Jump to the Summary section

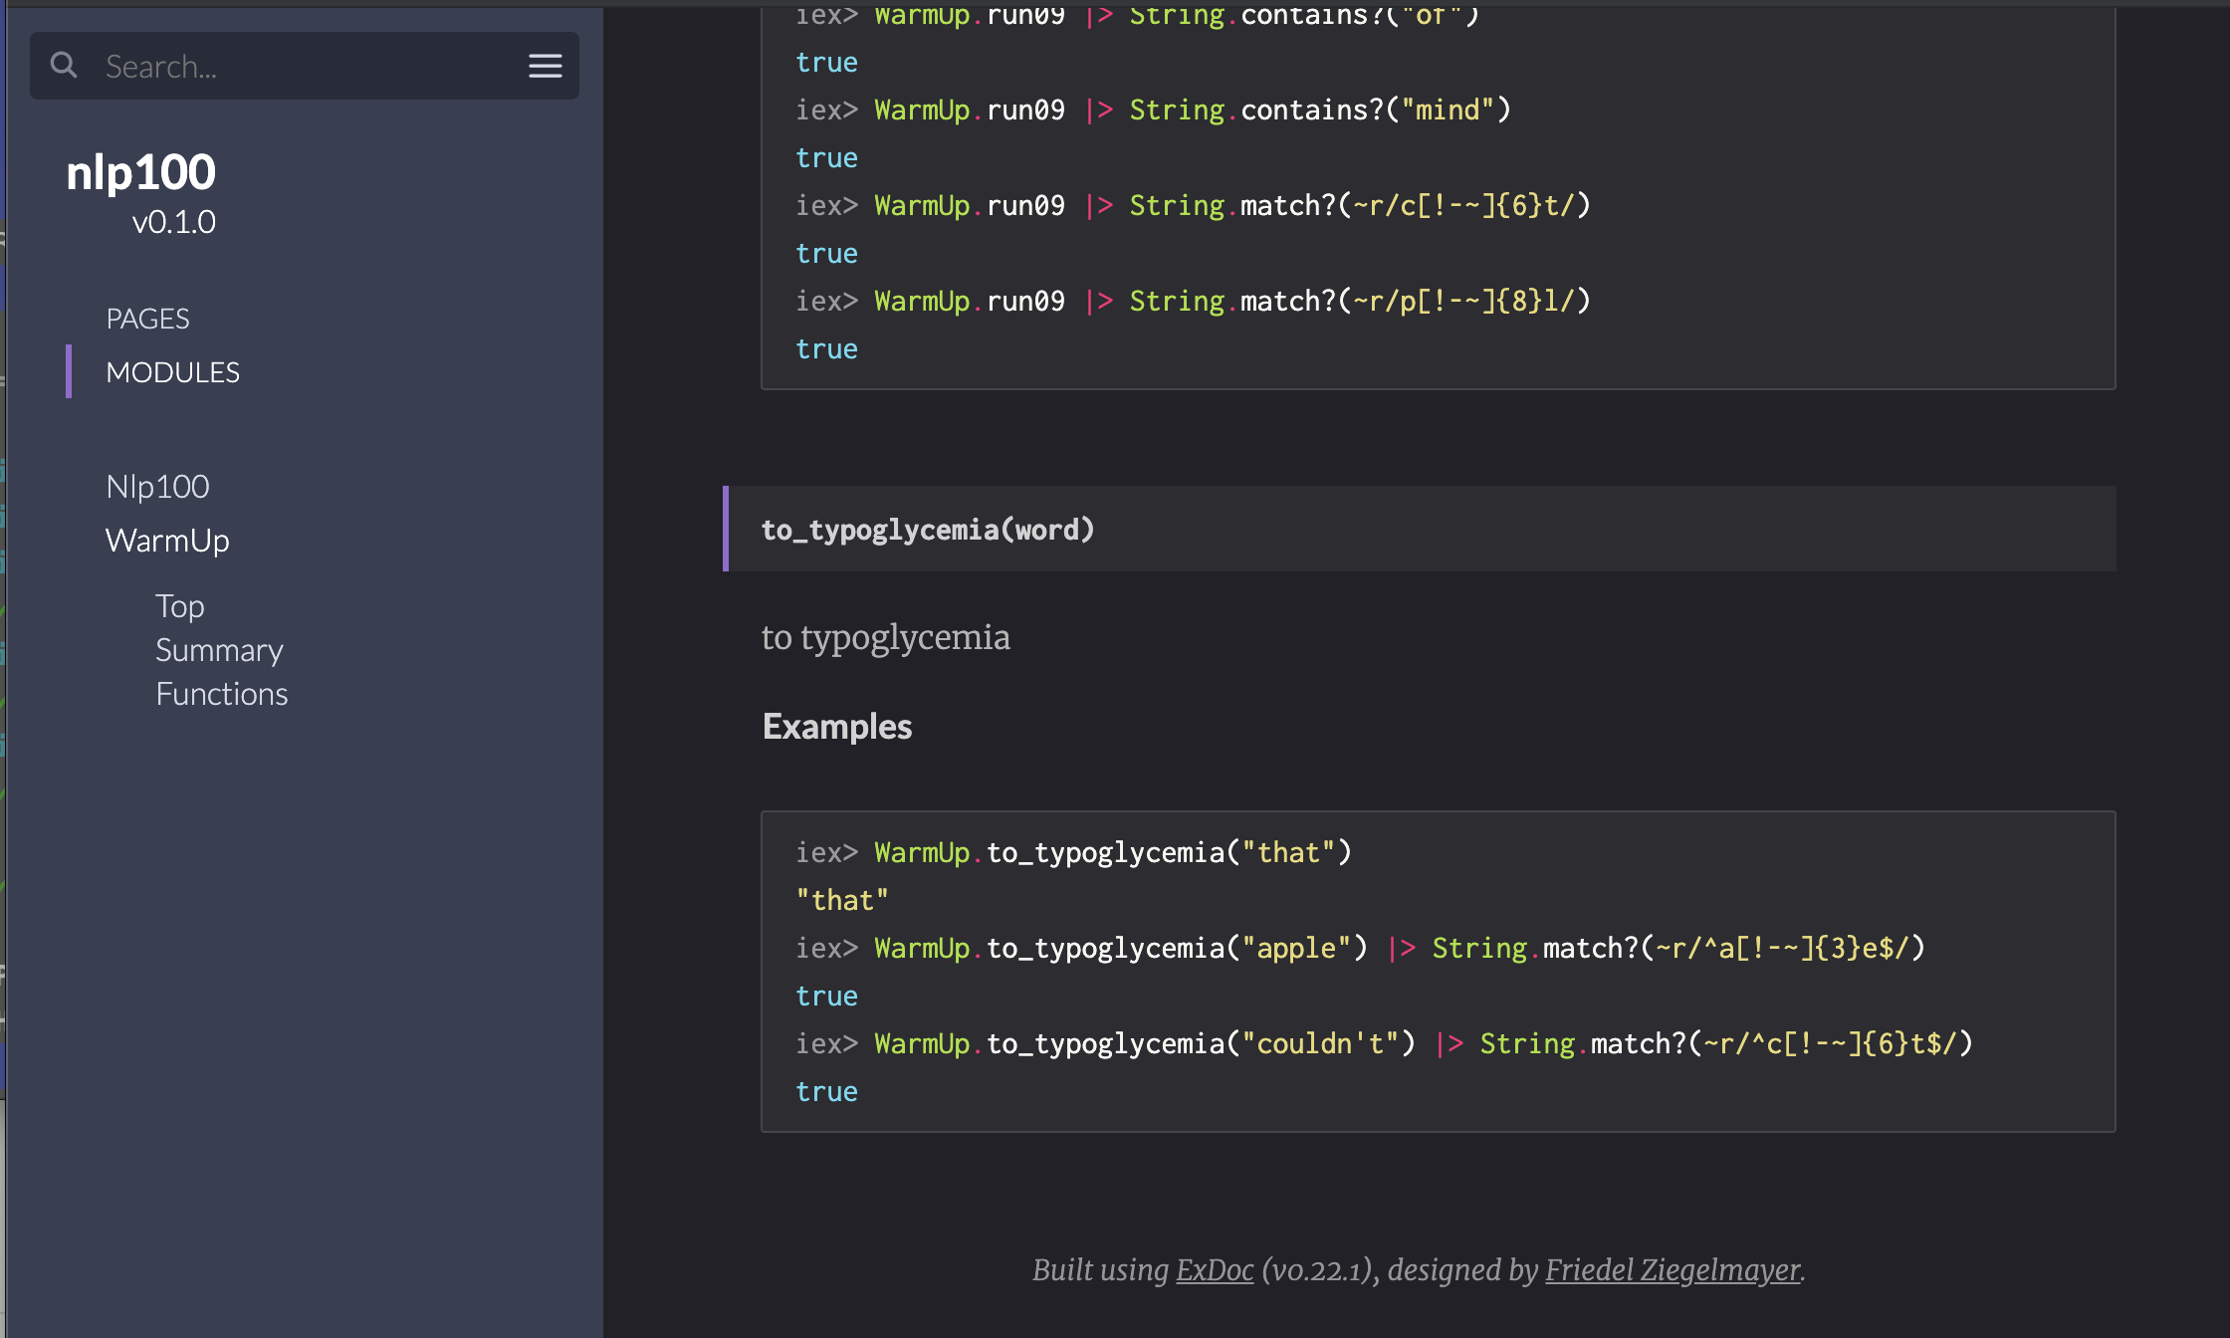coord(219,650)
